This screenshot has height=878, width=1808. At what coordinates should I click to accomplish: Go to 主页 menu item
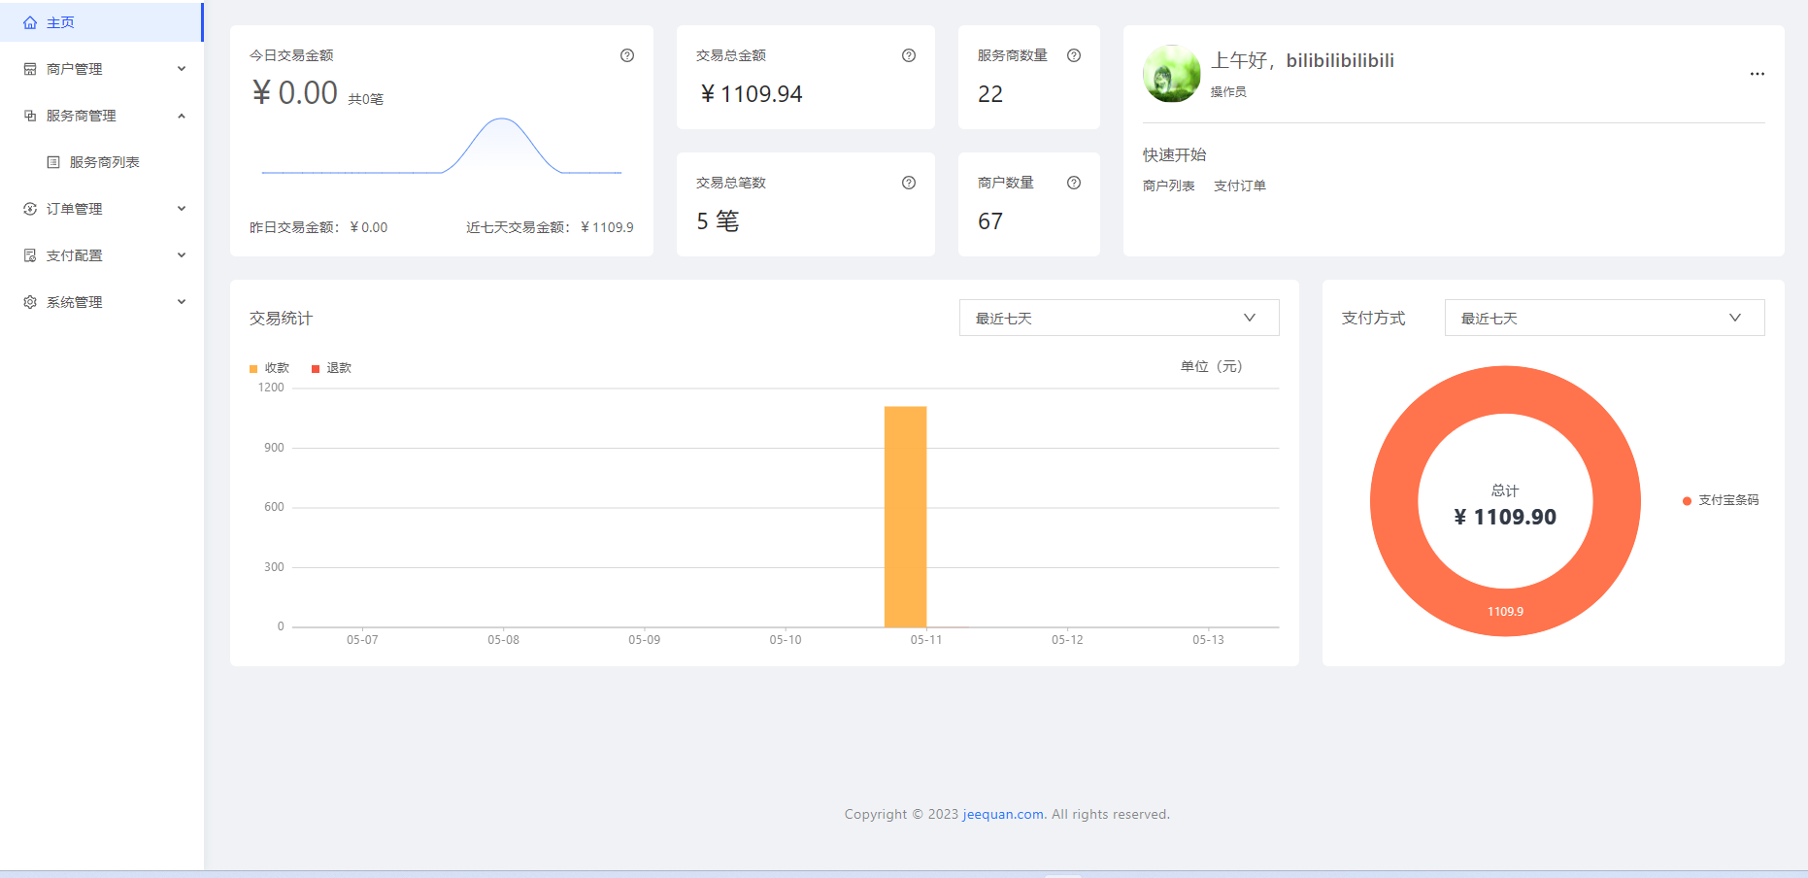click(x=101, y=22)
